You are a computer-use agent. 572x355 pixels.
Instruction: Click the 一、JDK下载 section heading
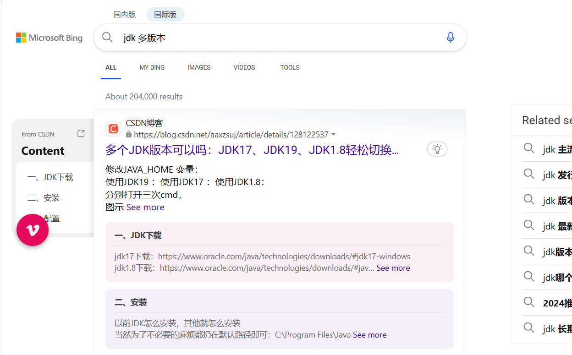click(138, 235)
